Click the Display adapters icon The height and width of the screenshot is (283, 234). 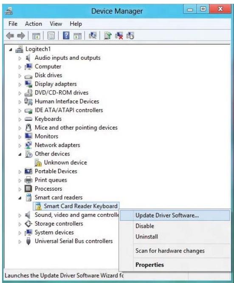[x=28, y=84]
